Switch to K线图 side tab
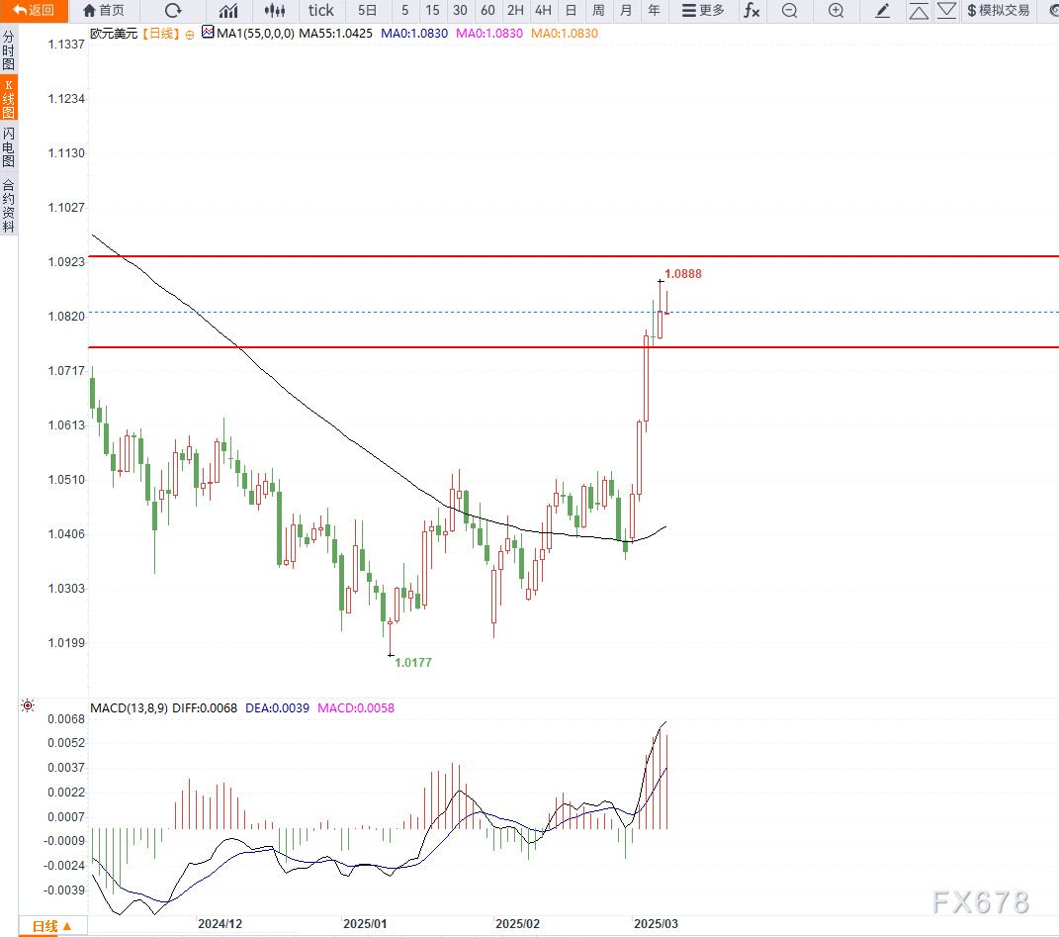The height and width of the screenshot is (937, 1059). pos(8,99)
